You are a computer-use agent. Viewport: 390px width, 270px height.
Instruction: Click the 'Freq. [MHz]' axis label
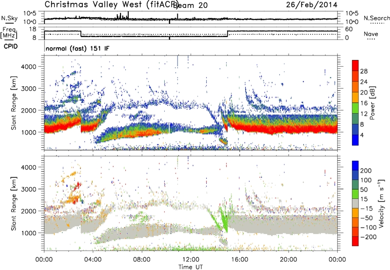9,33
